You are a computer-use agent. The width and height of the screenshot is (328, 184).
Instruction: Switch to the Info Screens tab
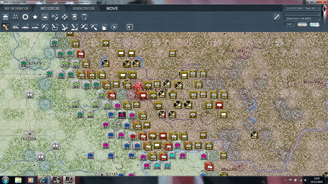pyautogui.click(x=50, y=8)
